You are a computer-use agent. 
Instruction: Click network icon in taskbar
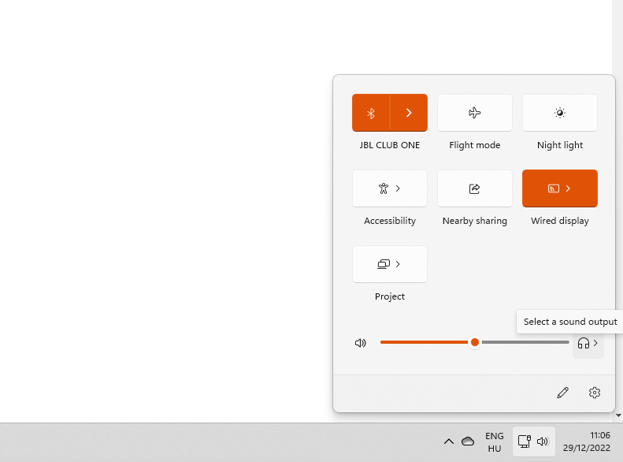[524, 442]
